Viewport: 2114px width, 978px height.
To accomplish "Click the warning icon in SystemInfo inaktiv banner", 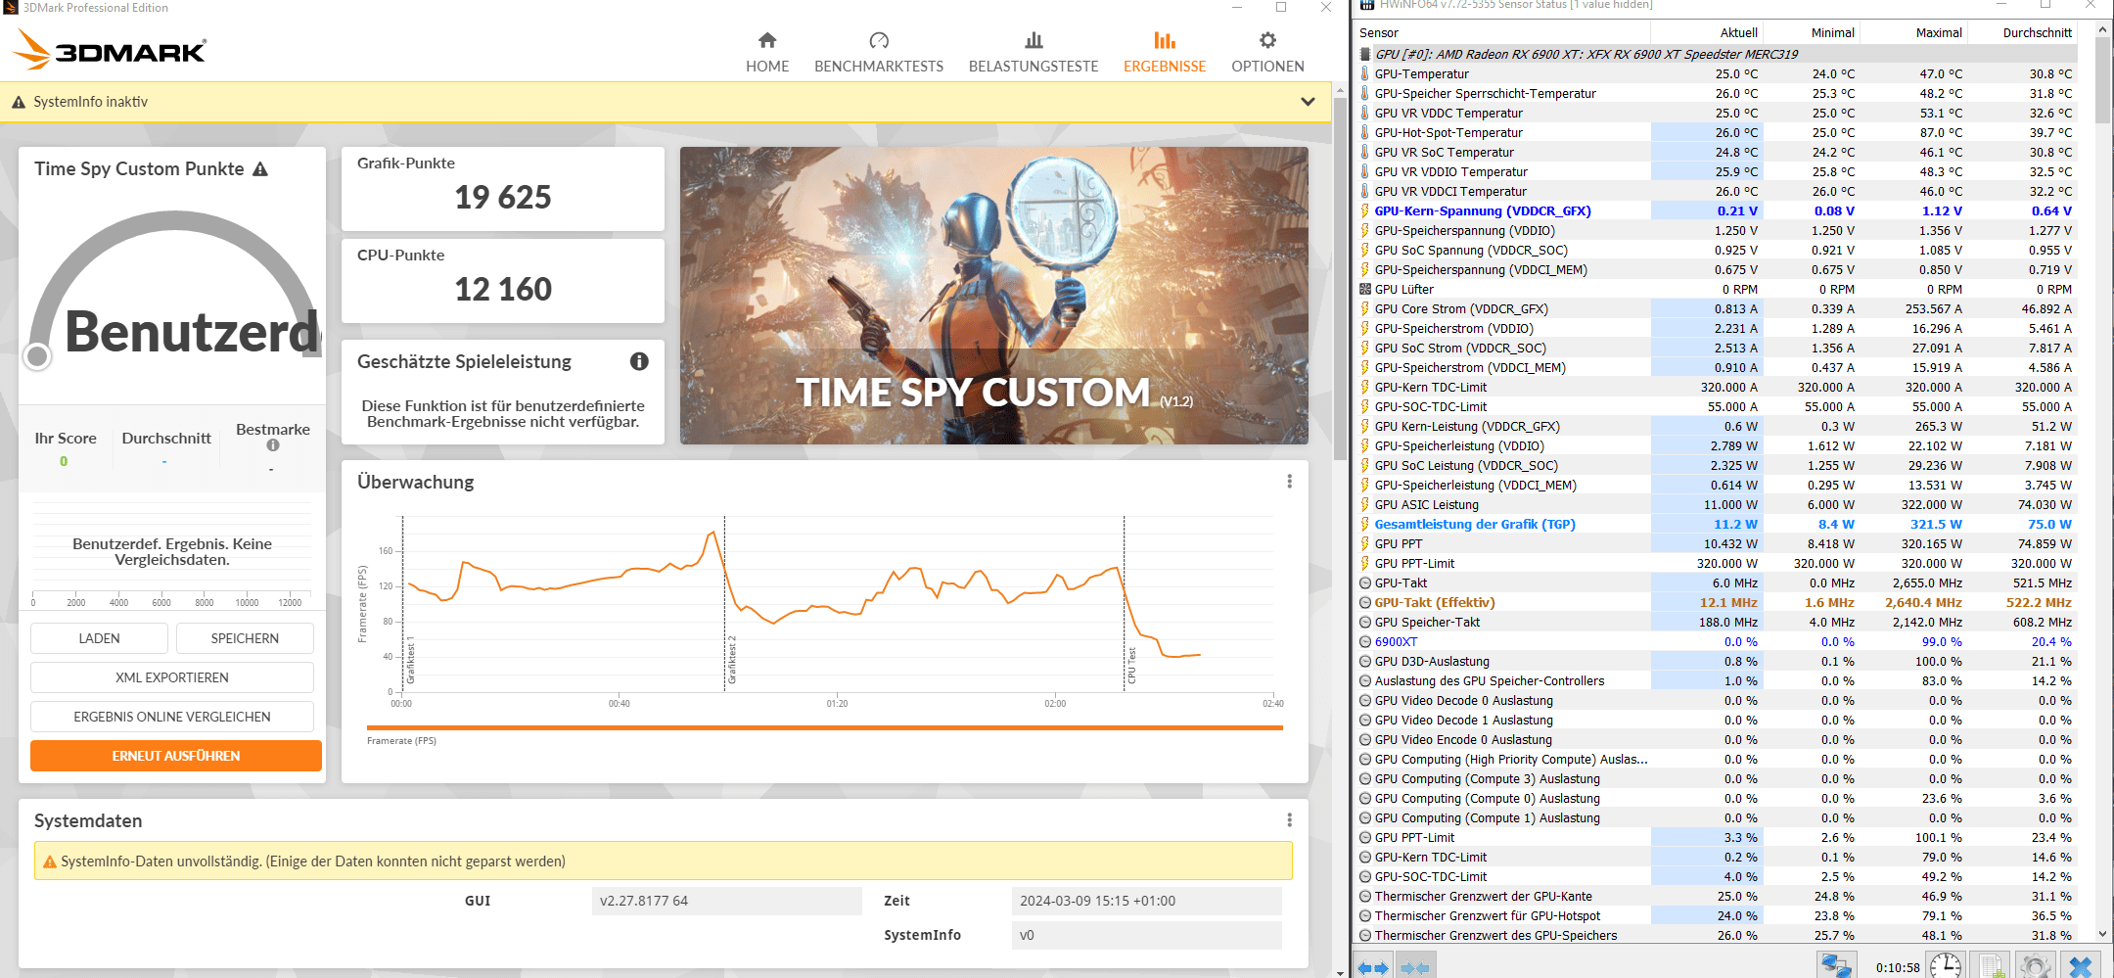I will pyautogui.click(x=19, y=102).
